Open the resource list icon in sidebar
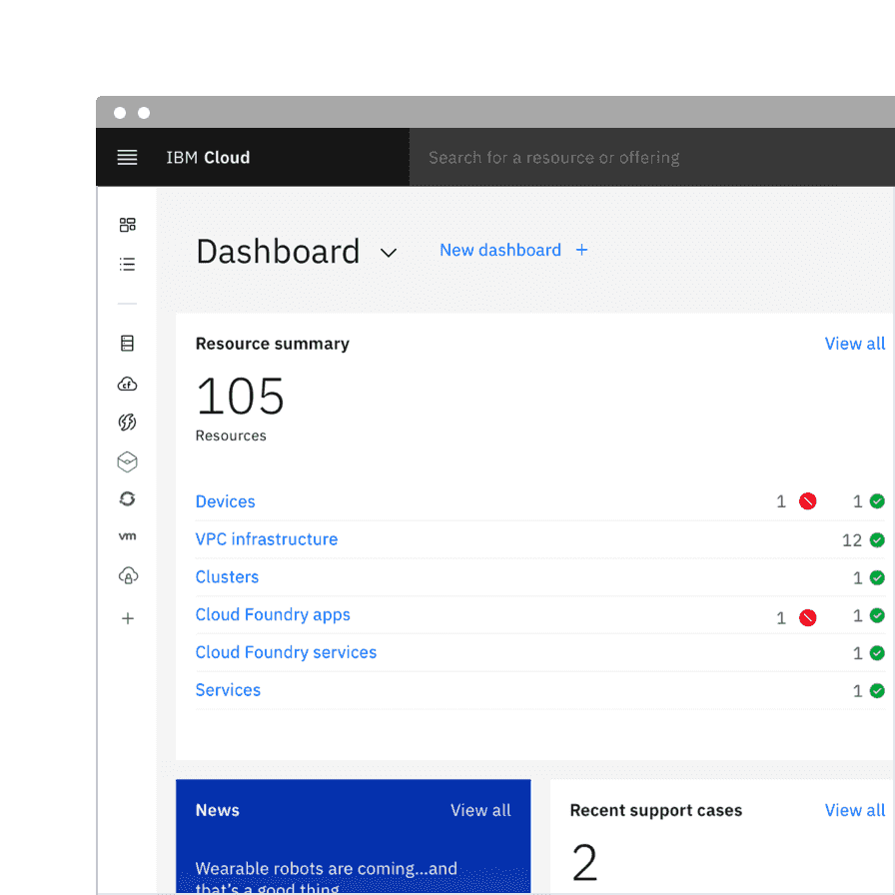The width and height of the screenshot is (895, 895). pyautogui.click(x=127, y=265)
